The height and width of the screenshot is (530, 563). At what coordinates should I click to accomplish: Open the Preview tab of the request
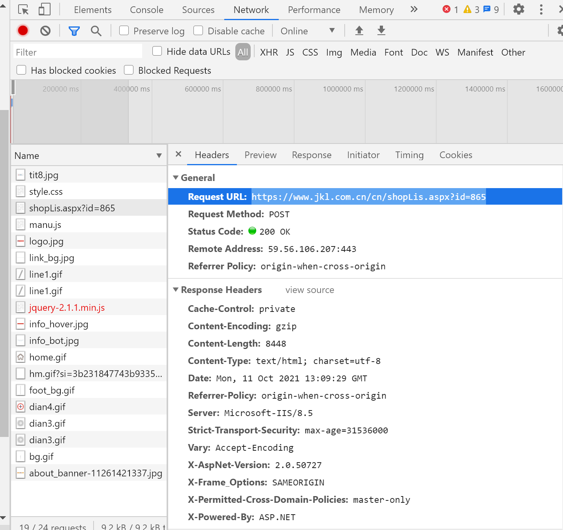[261, 155]
